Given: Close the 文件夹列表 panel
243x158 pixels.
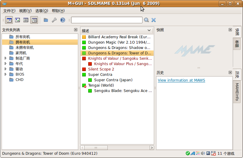Looking at the screenshot, I should (x=76, y=30).
